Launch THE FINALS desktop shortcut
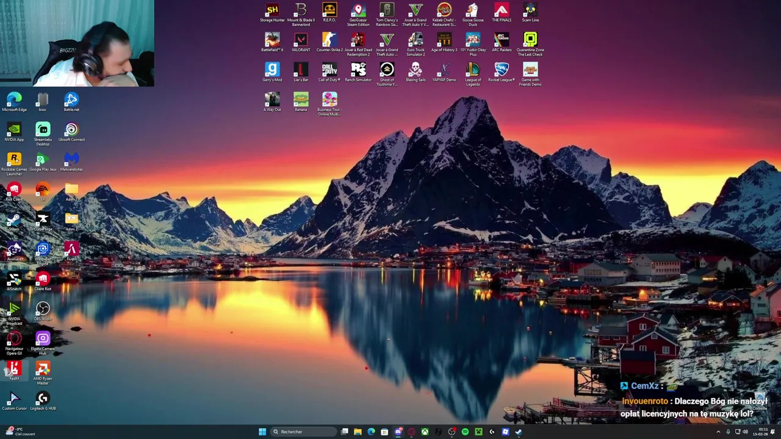Viewport: 781px width, 439px height. coord(502,13)
